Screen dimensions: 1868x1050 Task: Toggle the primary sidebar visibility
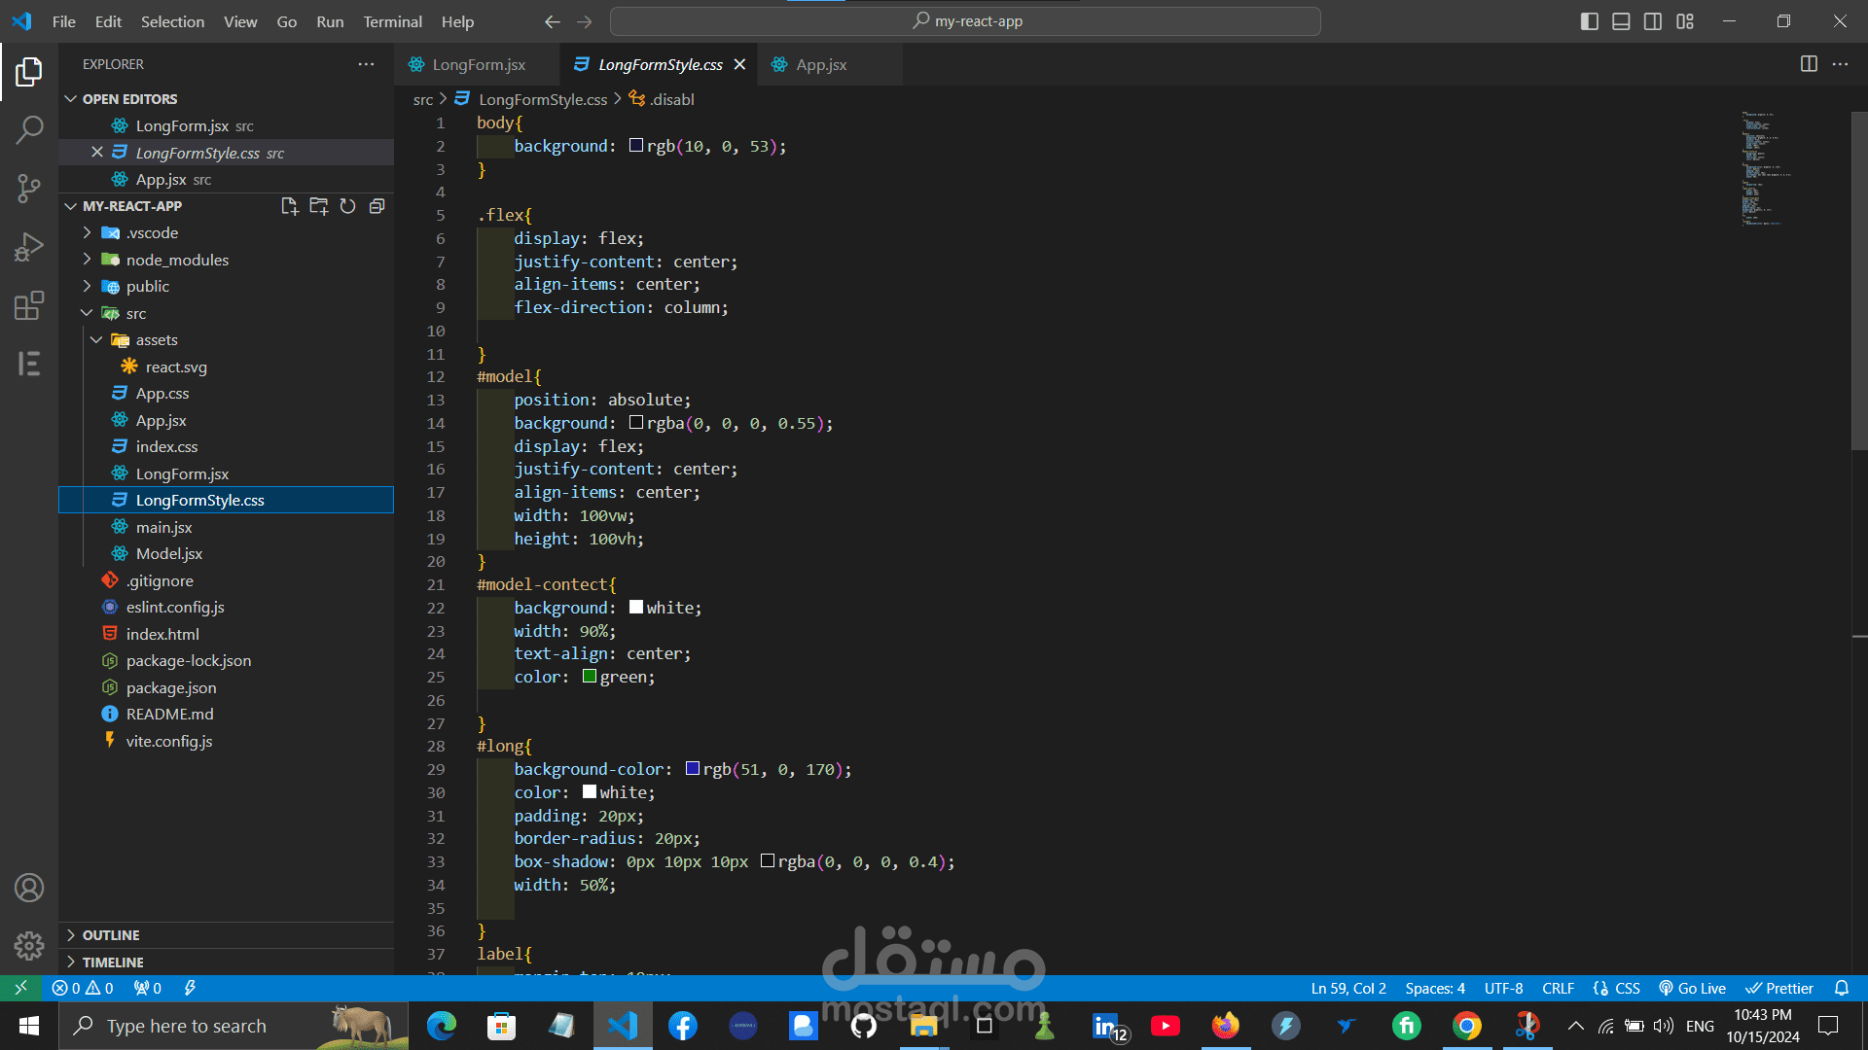click(1589, 21)
